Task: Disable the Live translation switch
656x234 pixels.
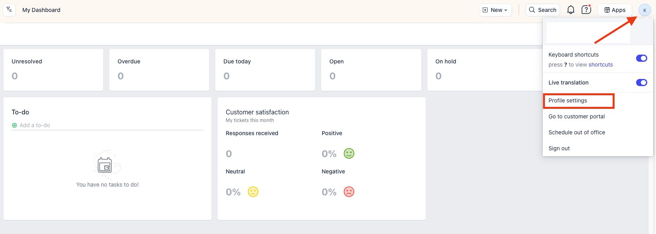Action: point(642,83)
